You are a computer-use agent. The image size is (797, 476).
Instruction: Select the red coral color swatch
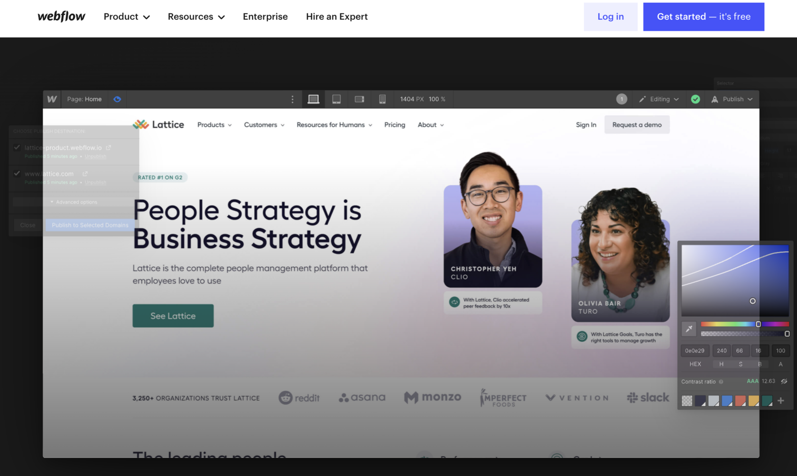(740, 401)
